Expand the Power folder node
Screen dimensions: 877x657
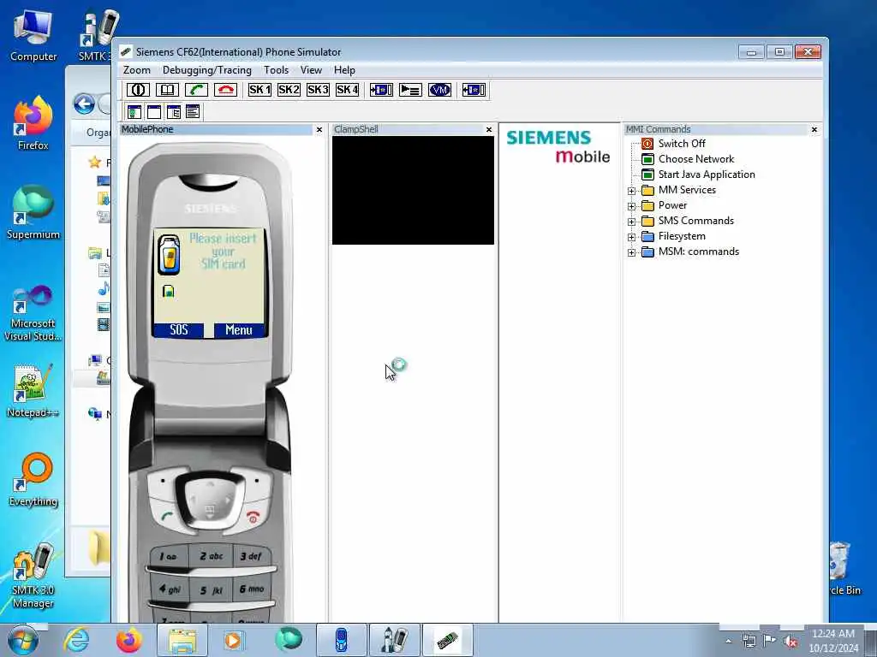point(631,206)
